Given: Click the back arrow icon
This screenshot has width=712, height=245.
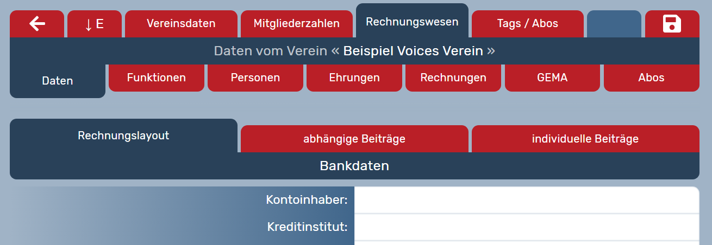Looking at the screenshot, I should (37, 24).
